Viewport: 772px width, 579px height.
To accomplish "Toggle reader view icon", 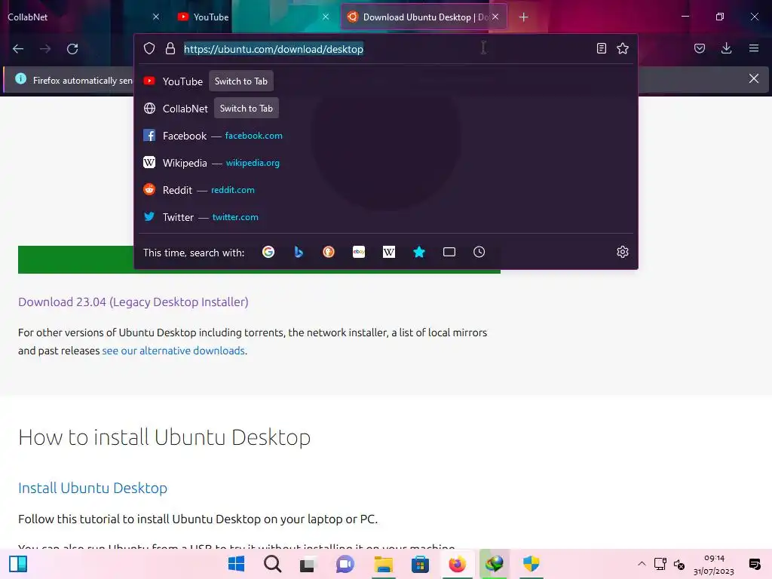I will click(601, 48).
